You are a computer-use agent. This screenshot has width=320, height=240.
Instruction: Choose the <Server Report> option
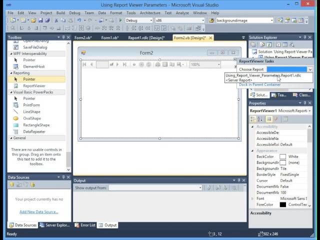(239, 80)
